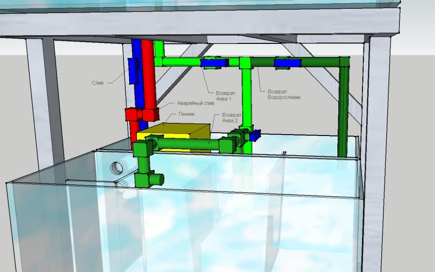This screenshot has height=272, width=435.
Task: Select the small blue valve beside the skimmer
Action: point(254,136)
